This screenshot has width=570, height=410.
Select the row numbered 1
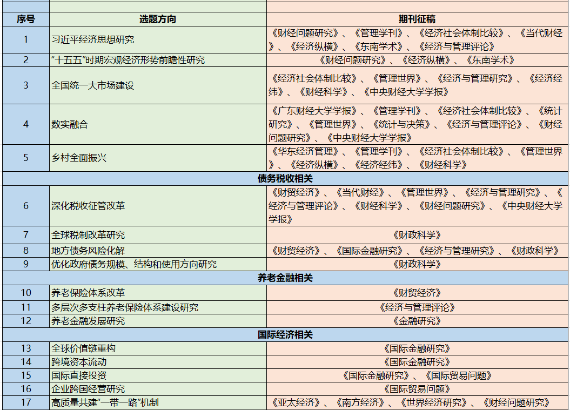click(x=24, y=38)
